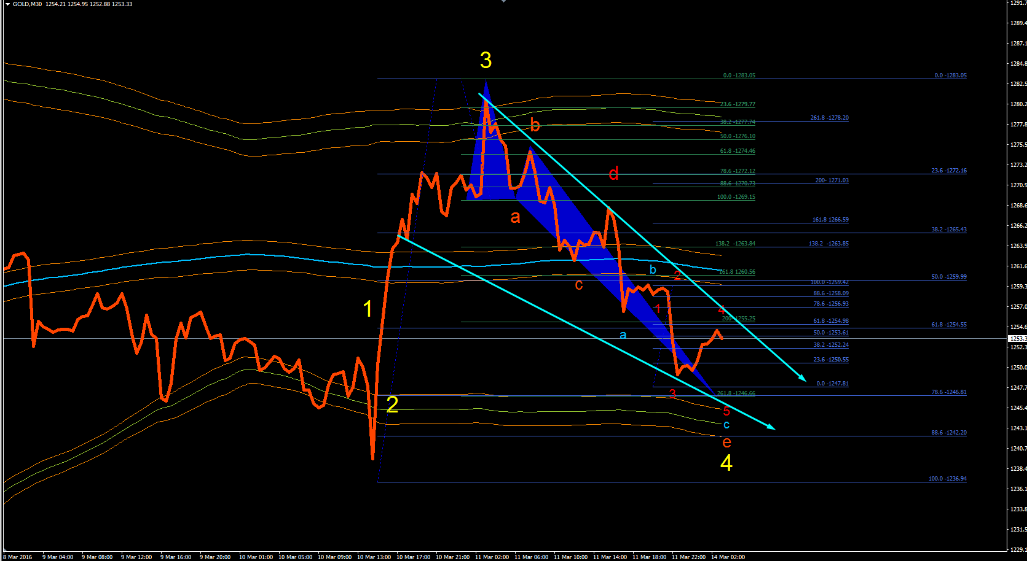Click the 23.6 -1279.77 Fibonacci label
Screen dimensions: 1027x561
tap(738, 104)
